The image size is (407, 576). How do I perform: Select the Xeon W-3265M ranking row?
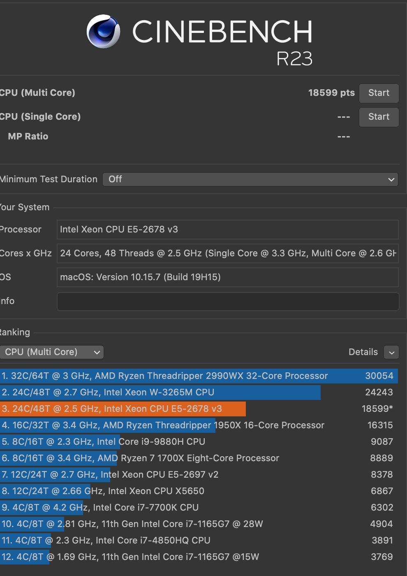pos(199,393)
